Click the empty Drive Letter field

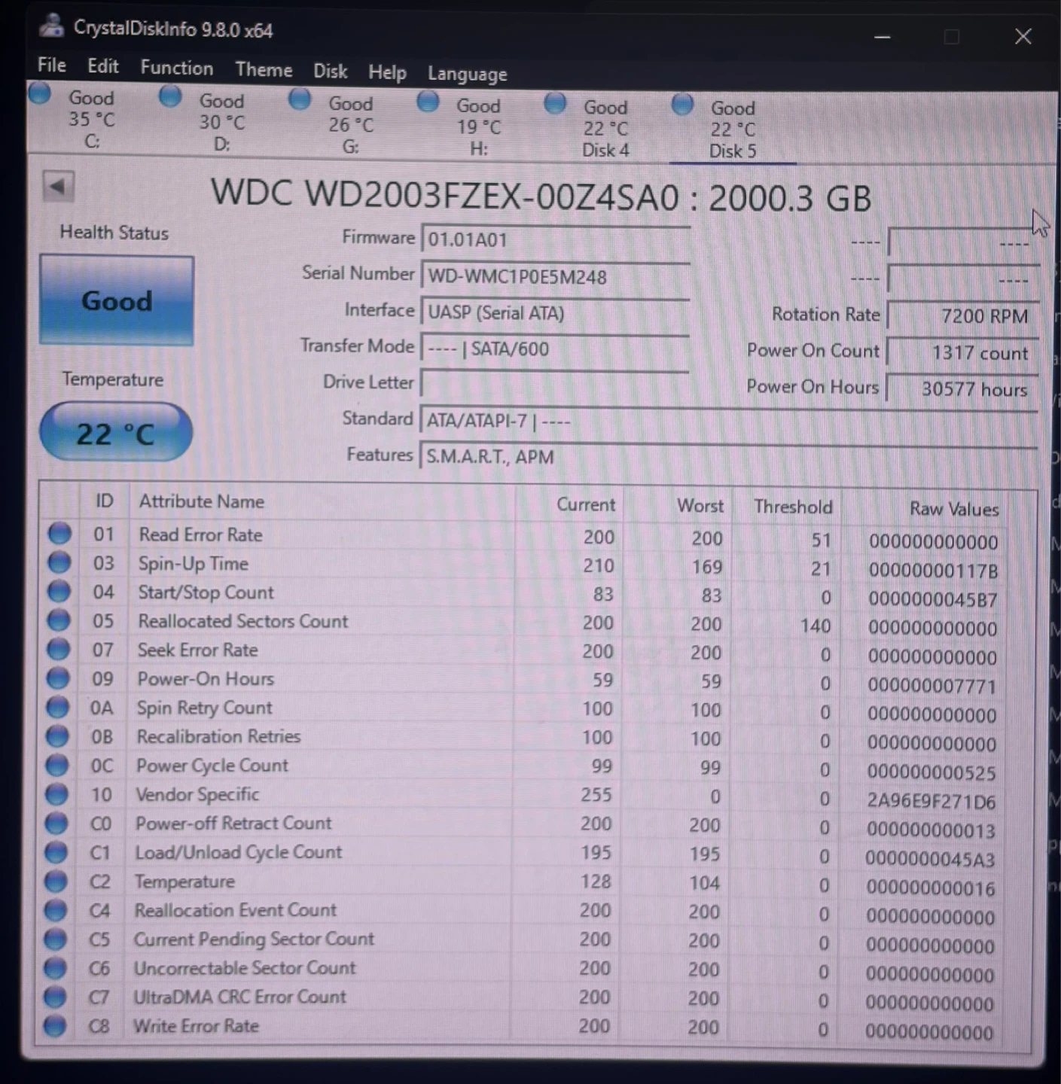pyautogui.click(x=555, y=384)
